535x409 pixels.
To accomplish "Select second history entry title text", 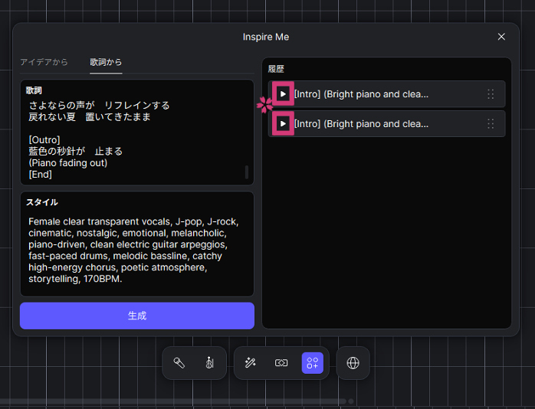I will [x=361, y=123].
